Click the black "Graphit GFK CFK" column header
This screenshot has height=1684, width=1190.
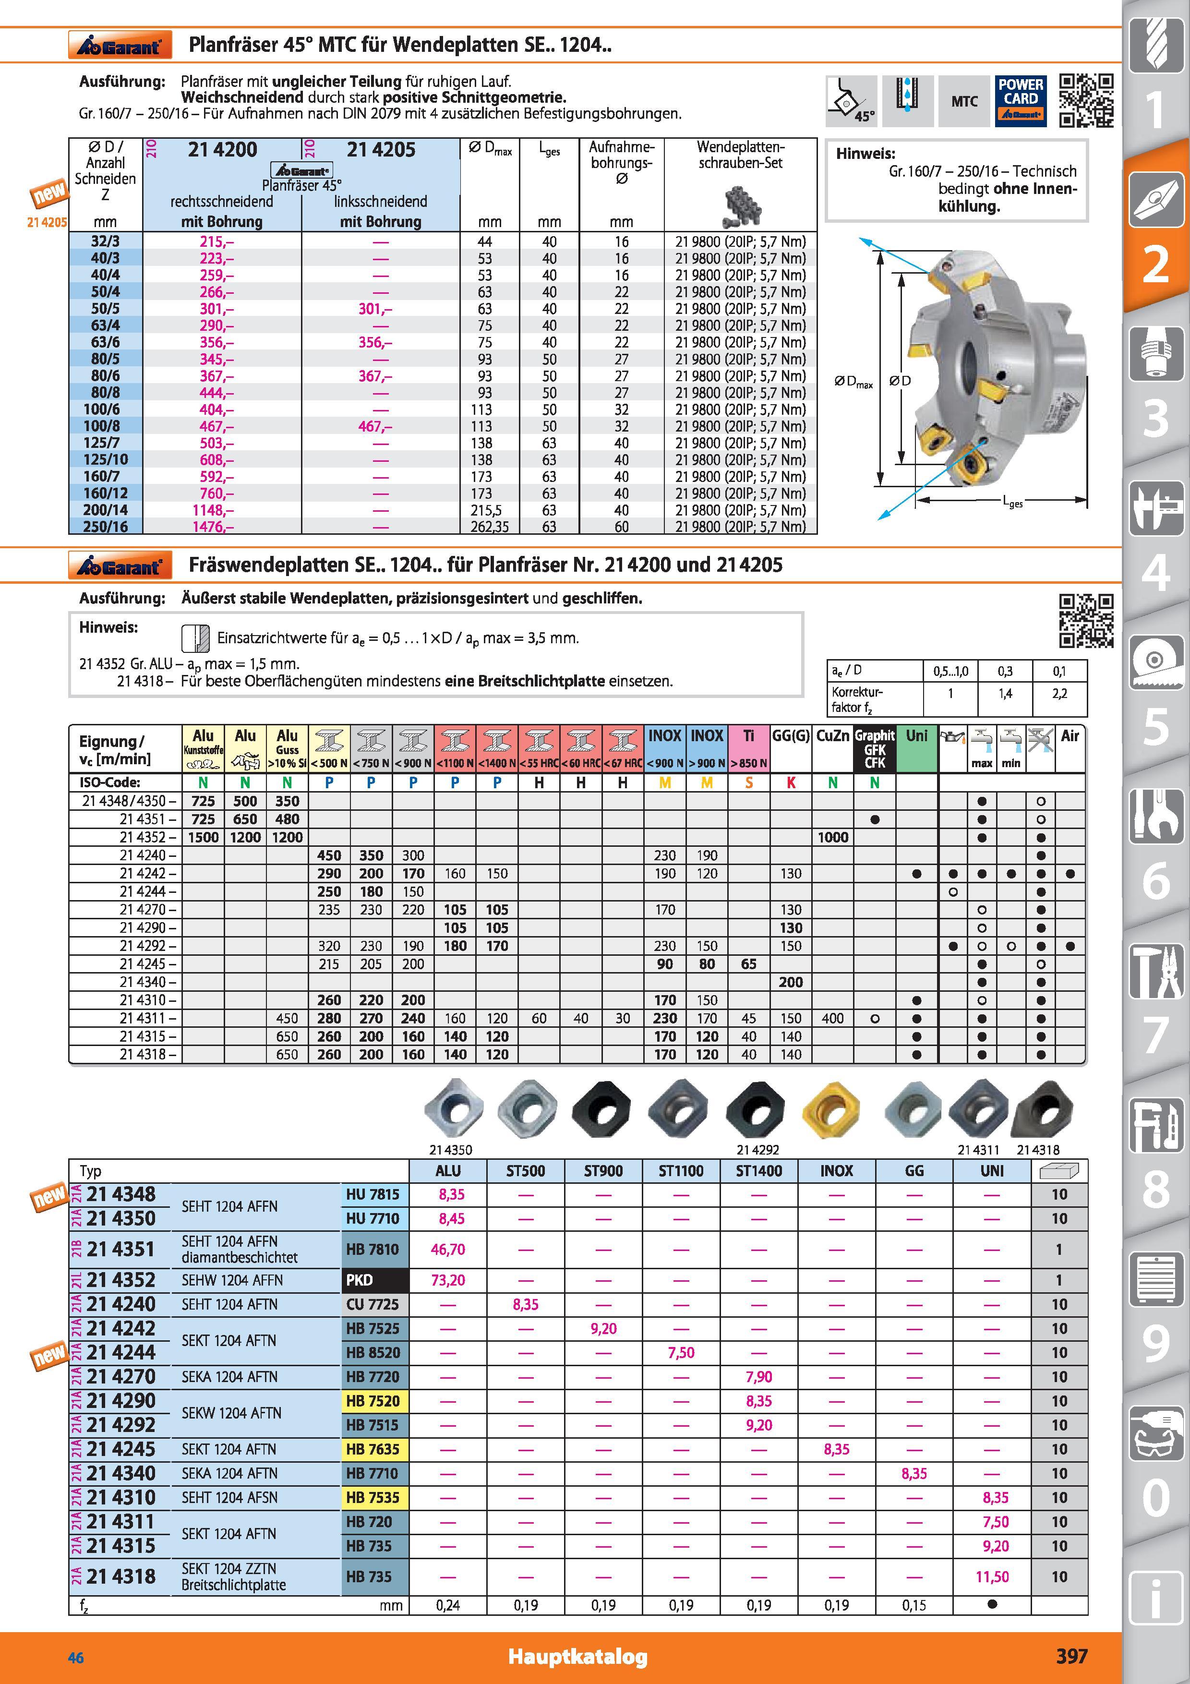[x=875, y=749]
